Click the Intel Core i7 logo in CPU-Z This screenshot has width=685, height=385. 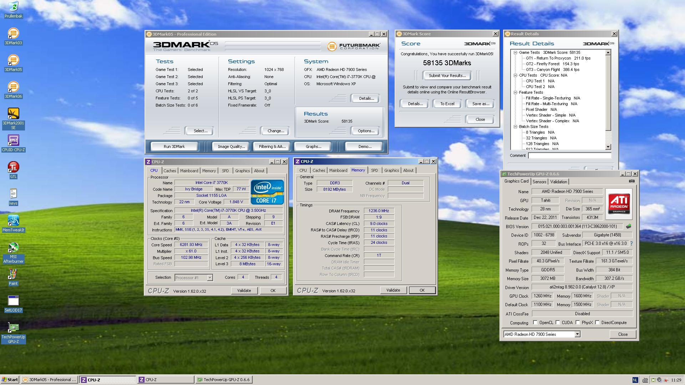tap(267, 192)
